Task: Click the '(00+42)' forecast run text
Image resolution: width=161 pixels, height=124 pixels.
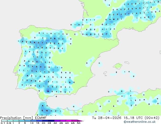Action: coord(152,118)
